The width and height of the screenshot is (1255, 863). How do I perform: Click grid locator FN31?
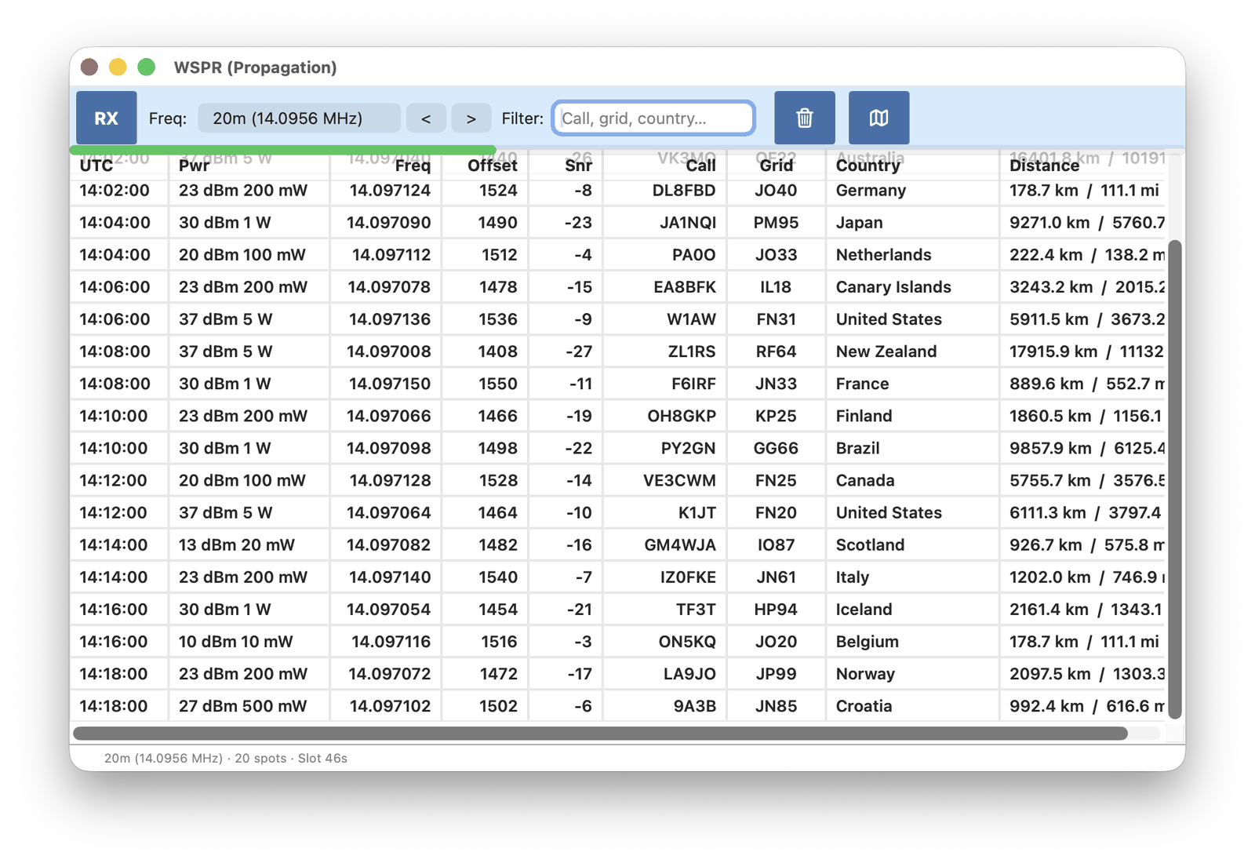pos(776,319)
